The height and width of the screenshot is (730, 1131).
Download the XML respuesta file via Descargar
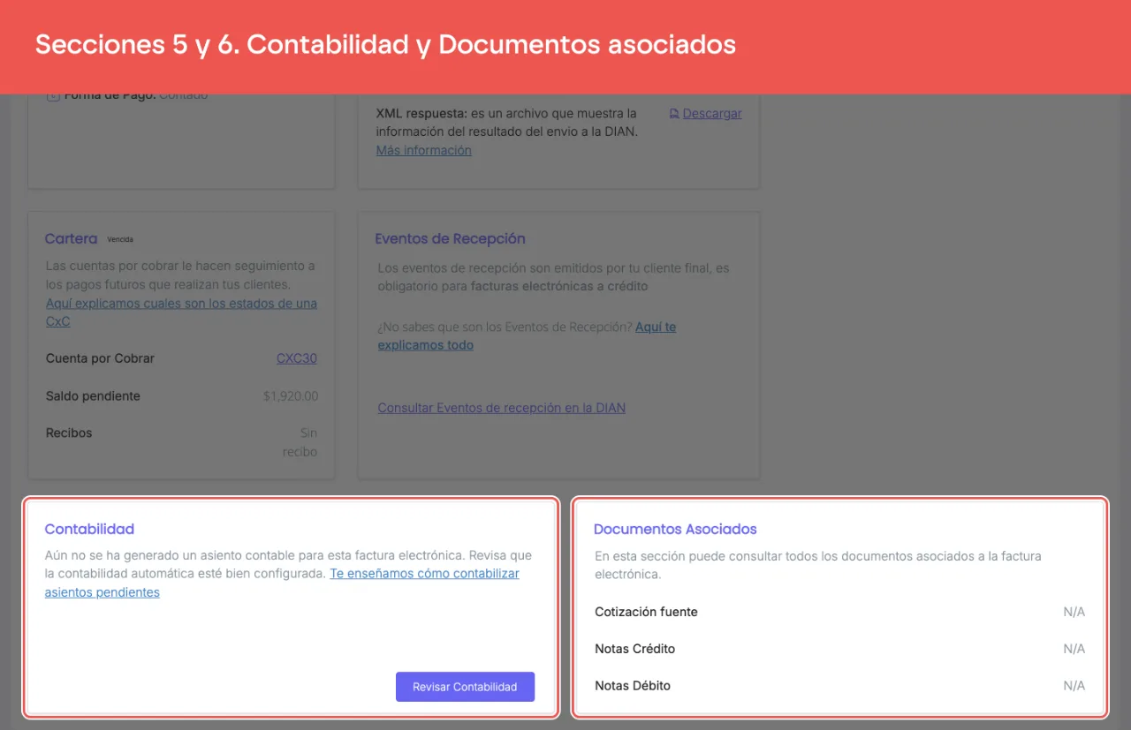(x=712, y=113)
